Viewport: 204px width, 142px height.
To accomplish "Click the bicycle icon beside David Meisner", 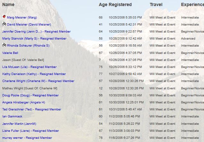I will click(4, 24).
